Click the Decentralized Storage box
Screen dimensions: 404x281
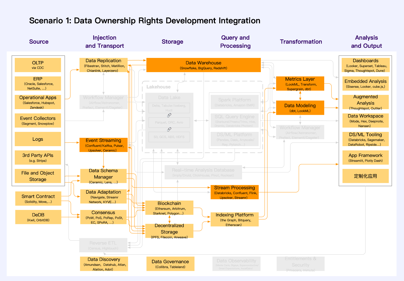tap(169, 231)
